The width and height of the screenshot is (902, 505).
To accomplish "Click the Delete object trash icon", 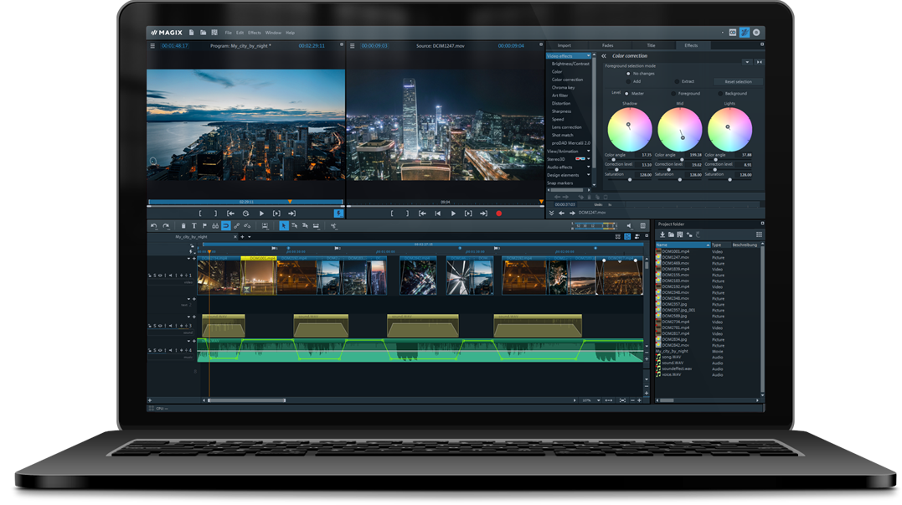I will tap(183, 225).
